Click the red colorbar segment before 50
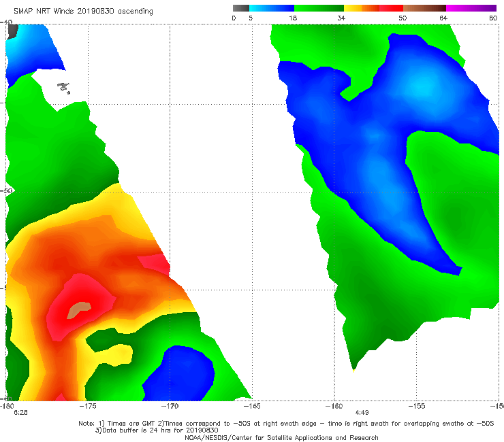504x442 pixels. (391, 8)
